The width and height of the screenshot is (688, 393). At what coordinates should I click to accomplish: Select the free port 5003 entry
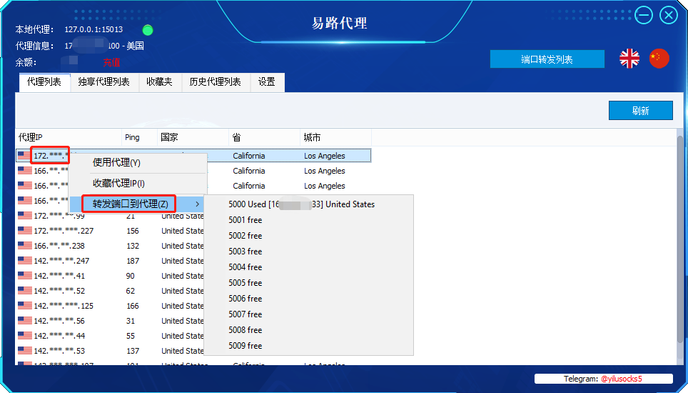246,252
